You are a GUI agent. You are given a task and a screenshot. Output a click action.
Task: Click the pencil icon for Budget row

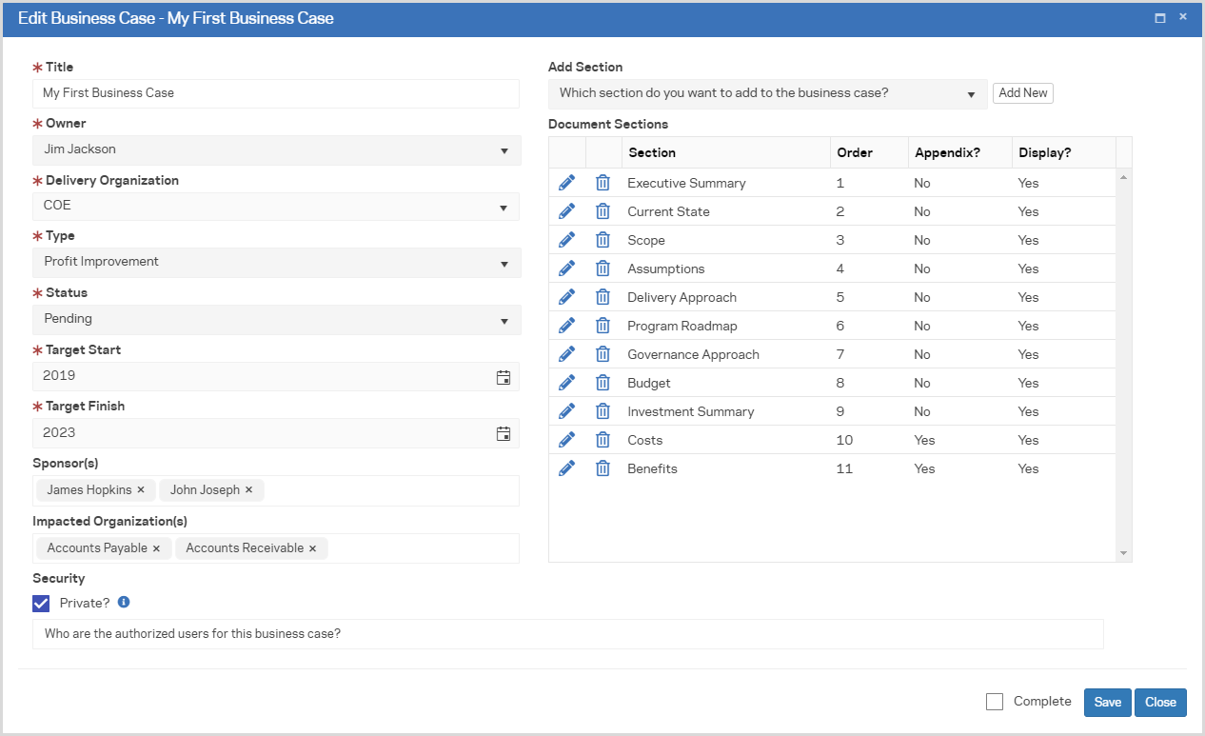pos(566,383)
